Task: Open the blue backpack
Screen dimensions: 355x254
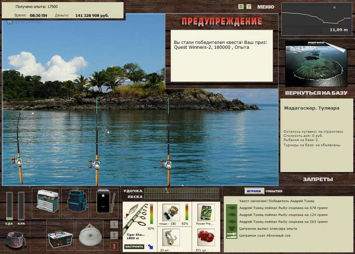Action: [76, 201]
